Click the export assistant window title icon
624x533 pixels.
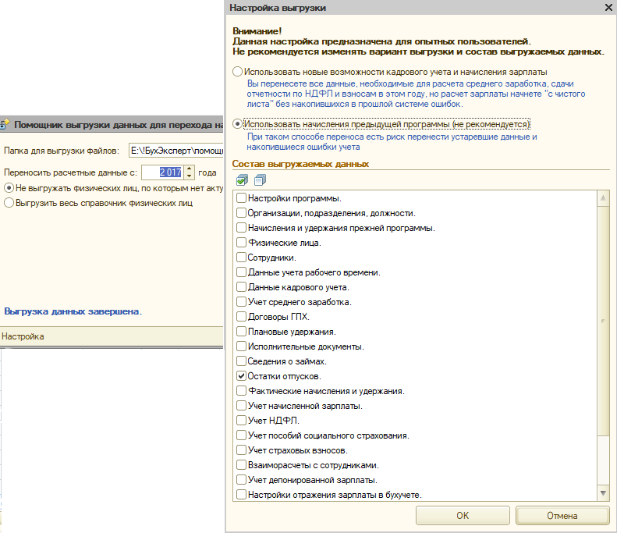click(5, 124)
